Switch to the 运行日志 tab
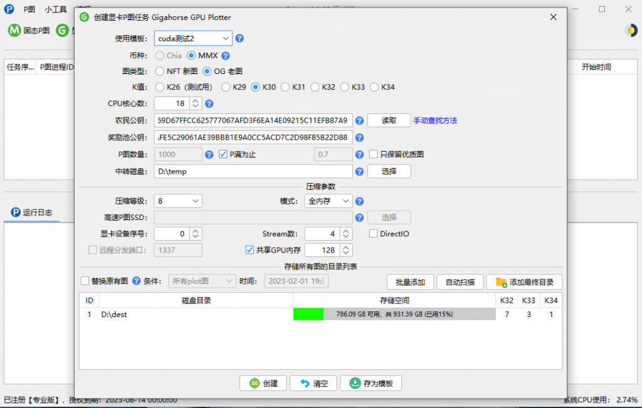642x408 pixels. coord(33,212)
